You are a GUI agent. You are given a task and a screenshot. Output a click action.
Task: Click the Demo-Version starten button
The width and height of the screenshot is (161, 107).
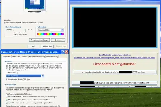[x=101, y=86]
